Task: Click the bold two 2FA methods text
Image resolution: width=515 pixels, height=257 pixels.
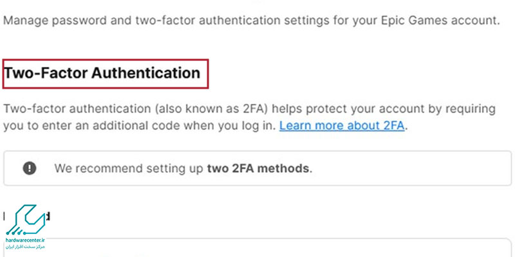Action: pyautogui.click(x=258, y=168)
